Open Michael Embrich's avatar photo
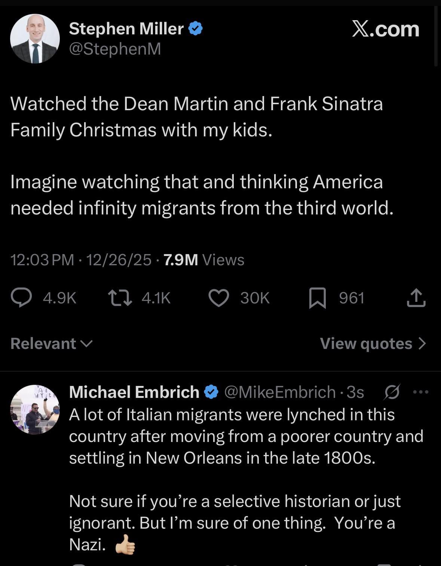The width and height of the screenshot is (441, 566). tap(35, 409)
